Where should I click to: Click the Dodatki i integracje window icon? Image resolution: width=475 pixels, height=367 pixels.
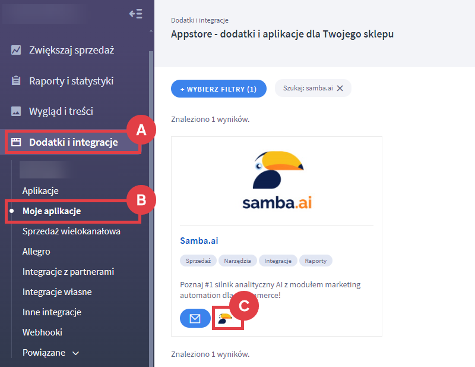tap(16, 142)
